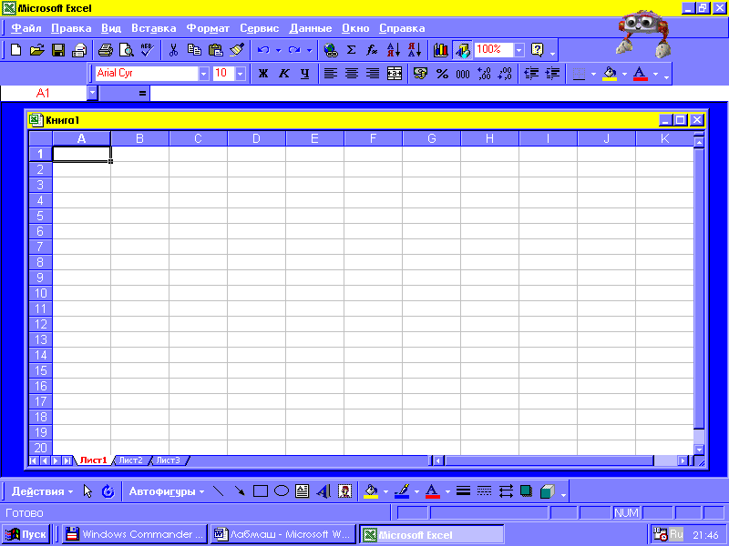Open formatting toolbar fill color dropdown arrow
729x546 pixels.
(x=624, y=74)
